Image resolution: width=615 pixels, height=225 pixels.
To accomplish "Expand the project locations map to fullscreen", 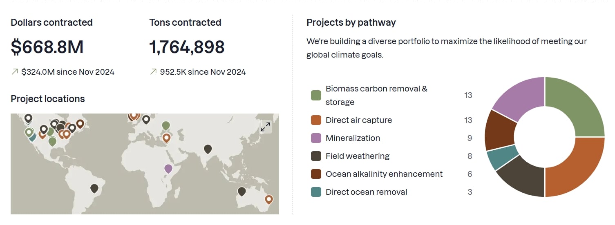I will click(x=266, y=127).
